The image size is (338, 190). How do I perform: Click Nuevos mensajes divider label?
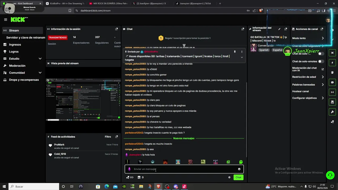point(184,138)
